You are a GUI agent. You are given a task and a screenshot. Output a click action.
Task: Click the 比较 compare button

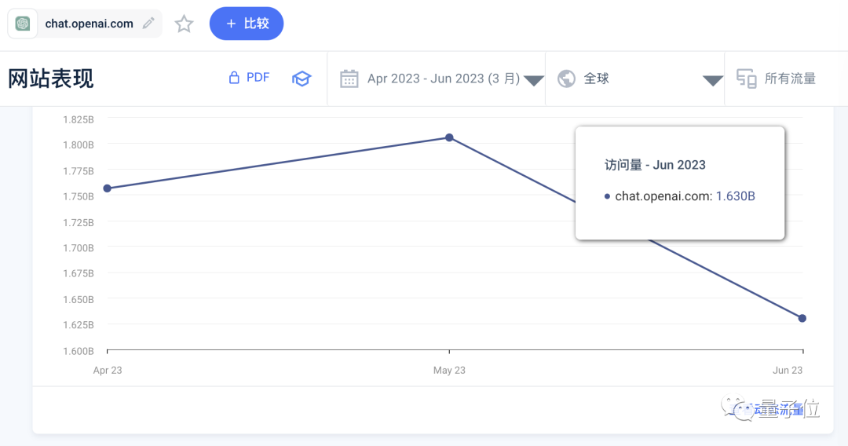coord(247,24)
